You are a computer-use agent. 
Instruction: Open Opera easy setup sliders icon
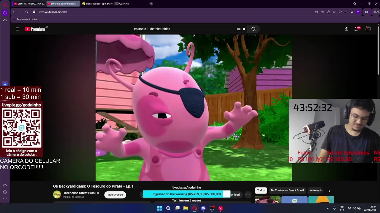pos(352,12)
